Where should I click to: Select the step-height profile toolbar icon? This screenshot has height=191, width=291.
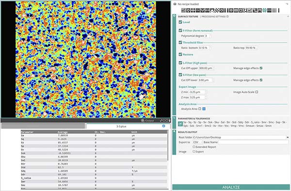255,10
